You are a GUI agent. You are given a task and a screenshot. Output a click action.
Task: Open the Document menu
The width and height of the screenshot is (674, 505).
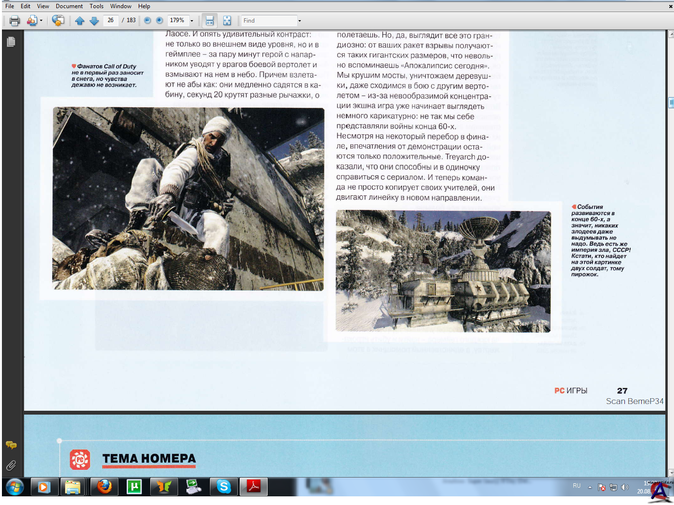[x=69, y=6]
